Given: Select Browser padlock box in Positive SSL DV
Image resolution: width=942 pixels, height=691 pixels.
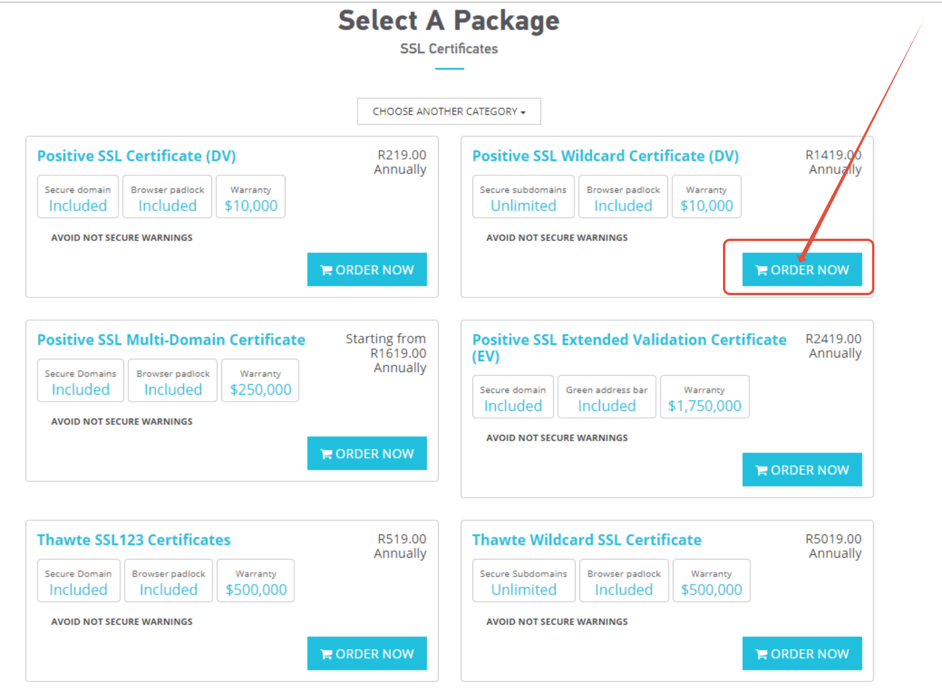Looking at the screenshot, I should point(167,197).
